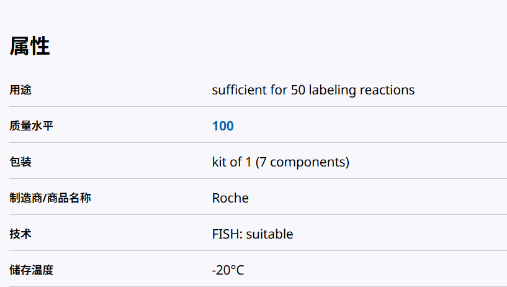
Task: Click the divider line below the 储存温度 row
Action: tap(253, 286)
